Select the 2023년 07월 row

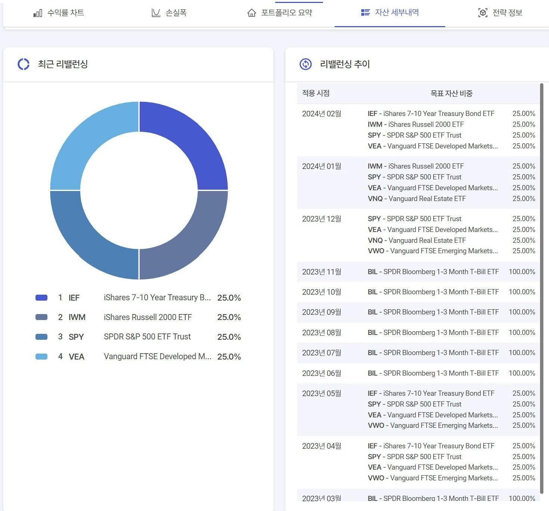419,353
